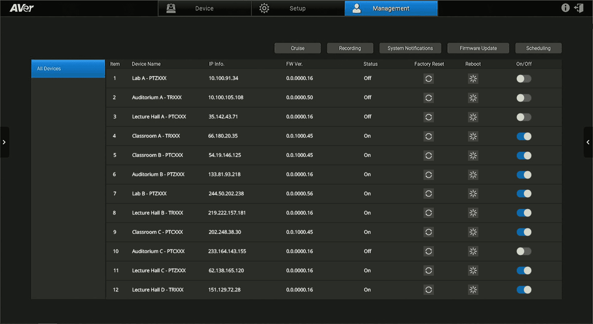Click device name Lecture Hall D - TRXXX
Viewport: 593px width, 324px height.
158,290
